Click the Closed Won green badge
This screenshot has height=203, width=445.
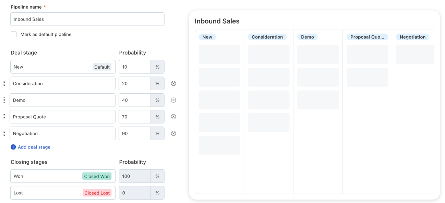coord(97,176)
